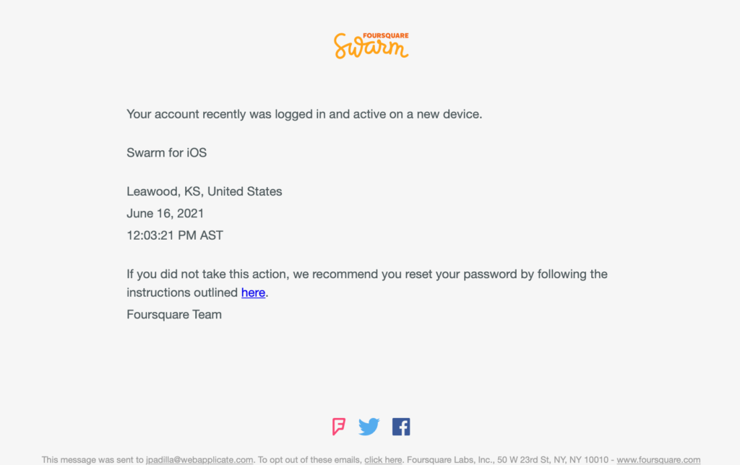Screen dimensions: 740x465
Task: Click the 'Foursquare Team' signature text
Action: (174, 315)
